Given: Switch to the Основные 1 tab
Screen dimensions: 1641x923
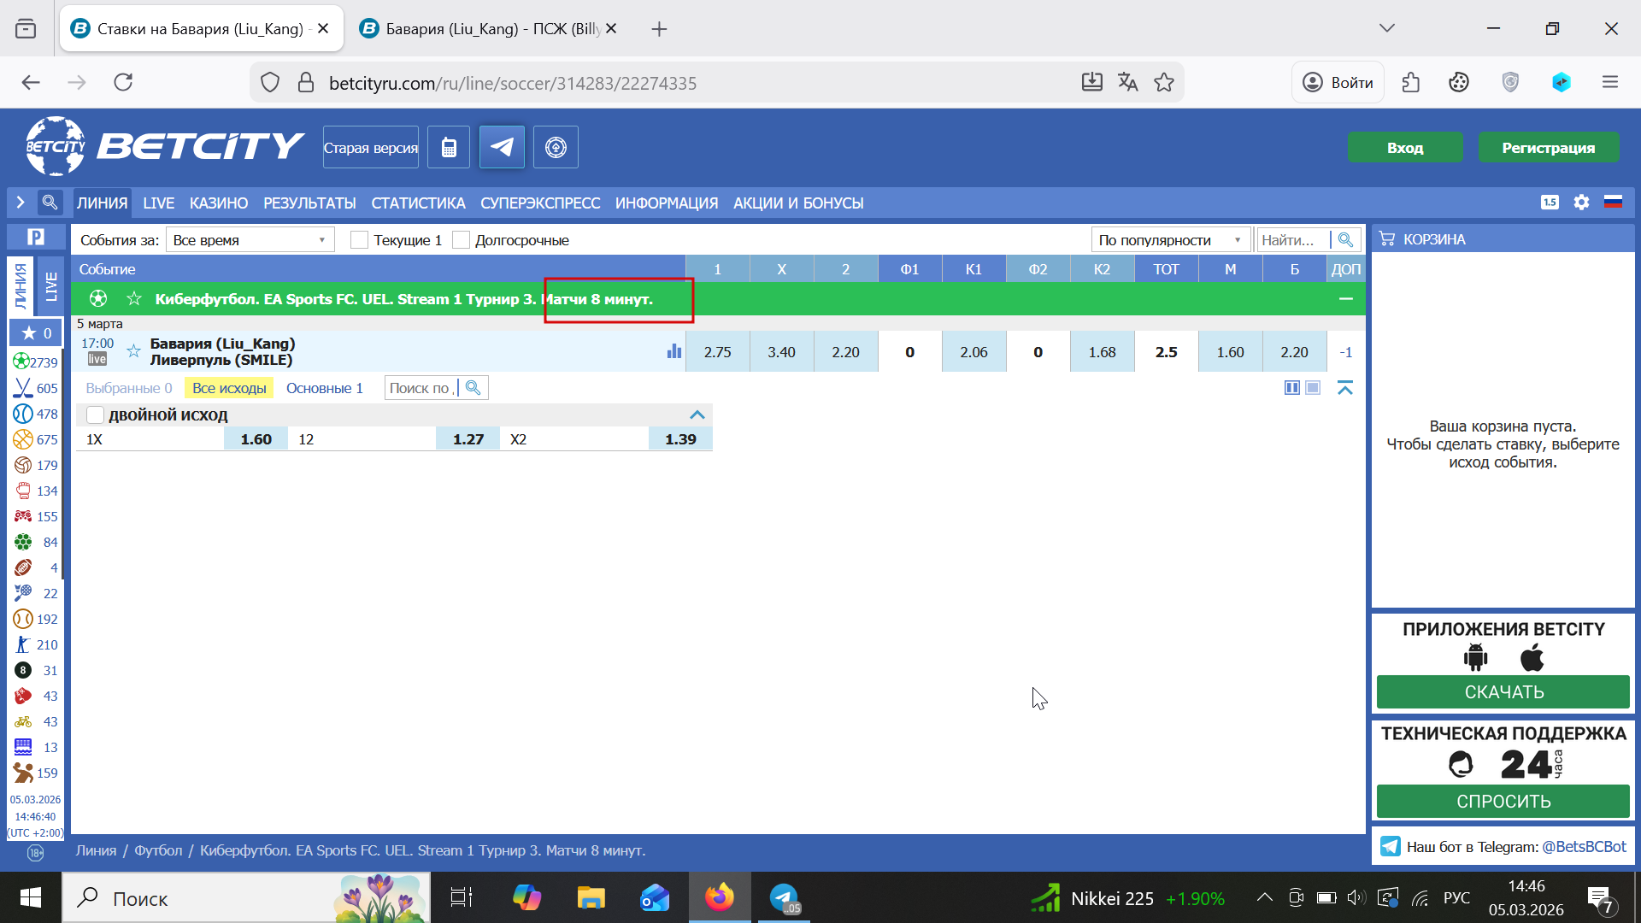Looking at the screenshot, I should 324,388.
